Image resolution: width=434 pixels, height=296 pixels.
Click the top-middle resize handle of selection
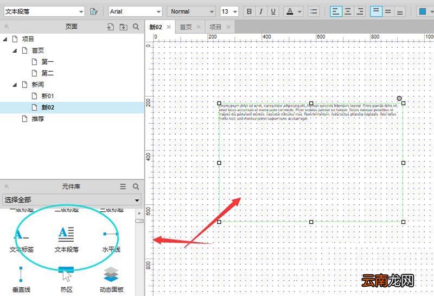coord(311,103)
